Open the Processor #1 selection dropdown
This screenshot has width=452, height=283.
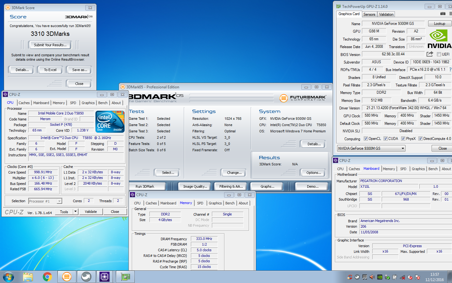tap(45, 201)
